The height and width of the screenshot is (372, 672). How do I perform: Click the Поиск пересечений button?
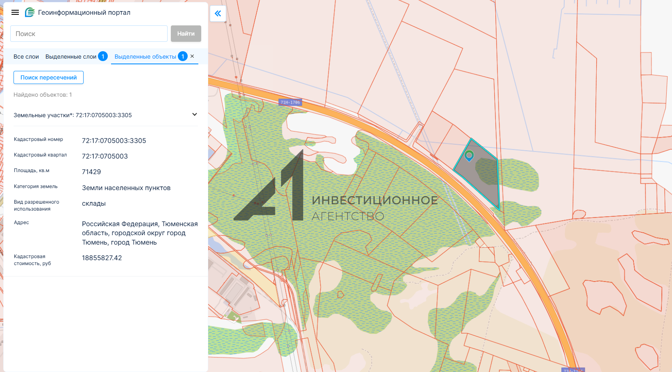pos(48,77)
